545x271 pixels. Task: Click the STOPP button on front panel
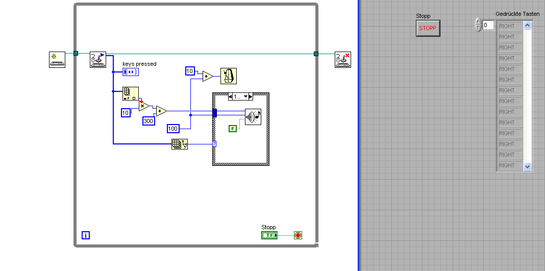click(x=428, y=28)
